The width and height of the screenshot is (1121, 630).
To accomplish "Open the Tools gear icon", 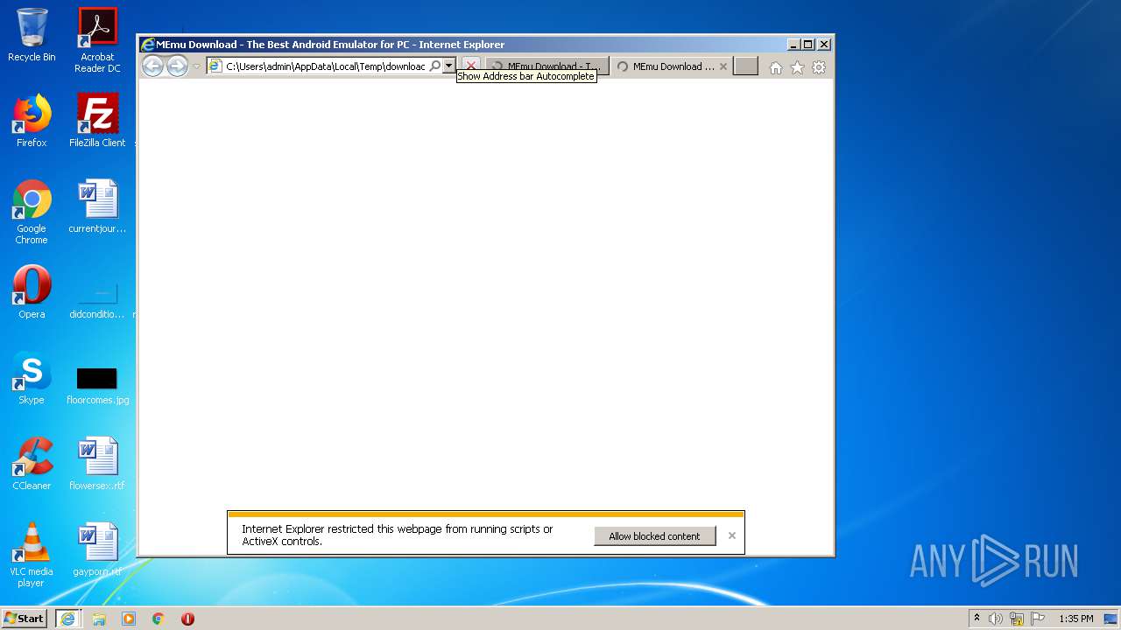I will (819, 67).
